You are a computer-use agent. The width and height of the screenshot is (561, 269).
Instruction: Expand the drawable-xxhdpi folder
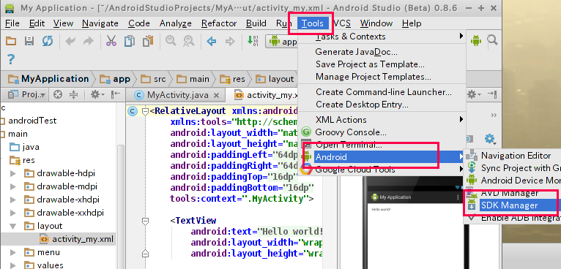13,213
